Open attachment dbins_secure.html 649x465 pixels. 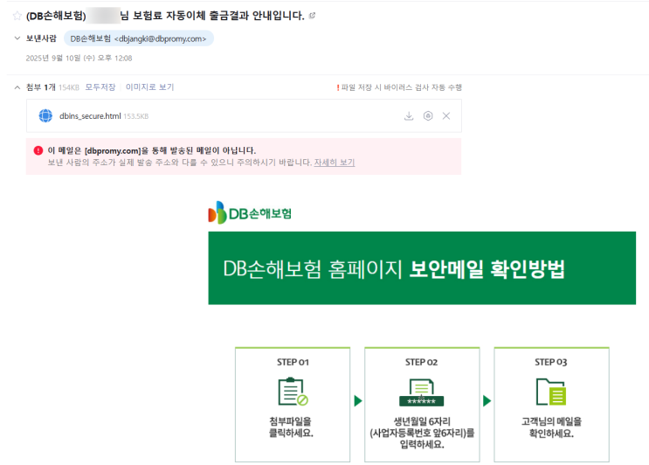pos(90,116)
